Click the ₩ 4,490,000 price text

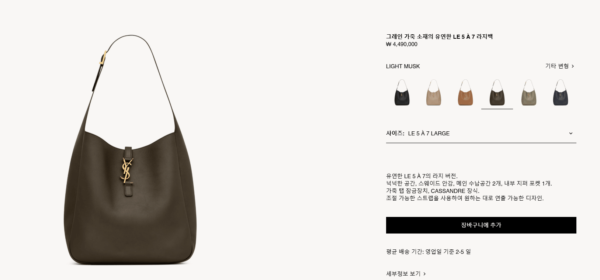(402, 44)
